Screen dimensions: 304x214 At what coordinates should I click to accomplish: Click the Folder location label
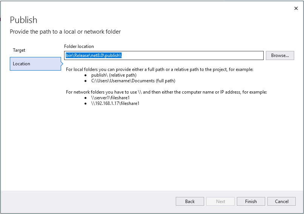tap(79, 46)
